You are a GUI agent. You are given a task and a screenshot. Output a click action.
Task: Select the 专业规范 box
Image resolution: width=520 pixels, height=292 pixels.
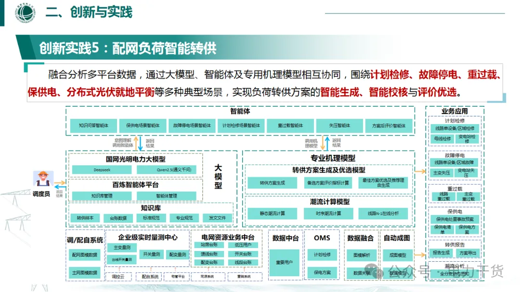[x=184, y=218]
